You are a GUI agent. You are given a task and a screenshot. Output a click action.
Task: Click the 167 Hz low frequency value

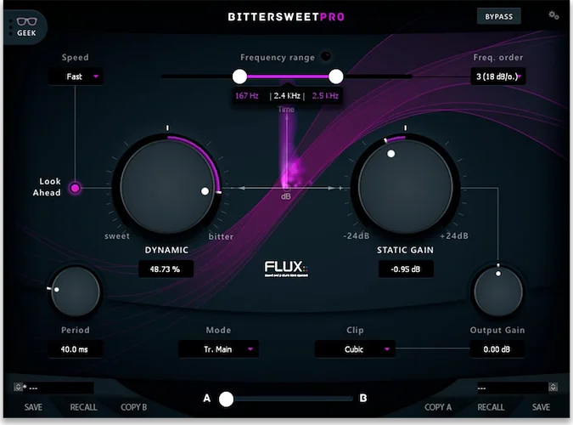(x=247, y=96)
